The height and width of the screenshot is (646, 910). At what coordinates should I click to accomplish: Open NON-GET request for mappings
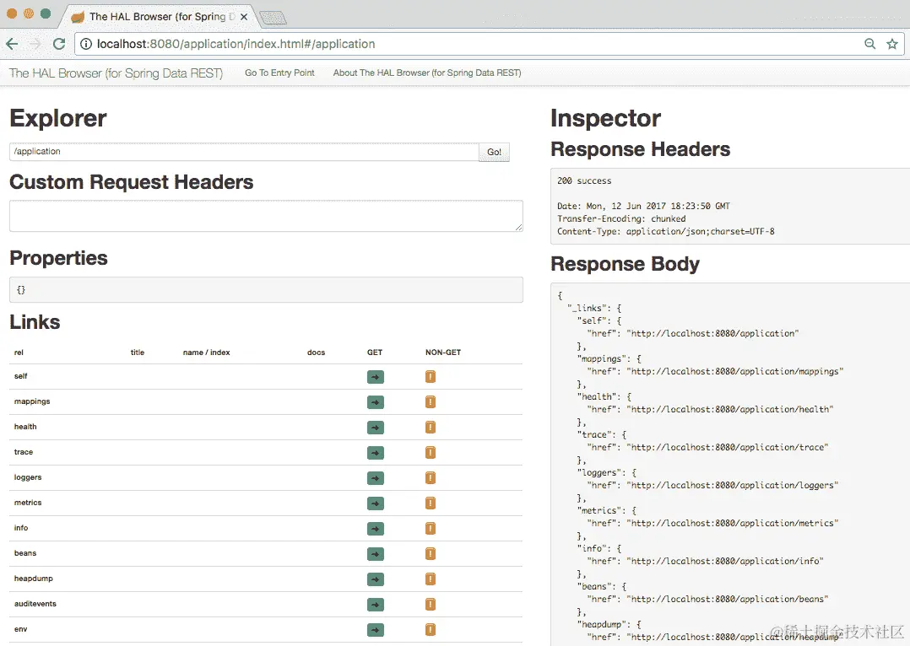[x=431, y=402]
